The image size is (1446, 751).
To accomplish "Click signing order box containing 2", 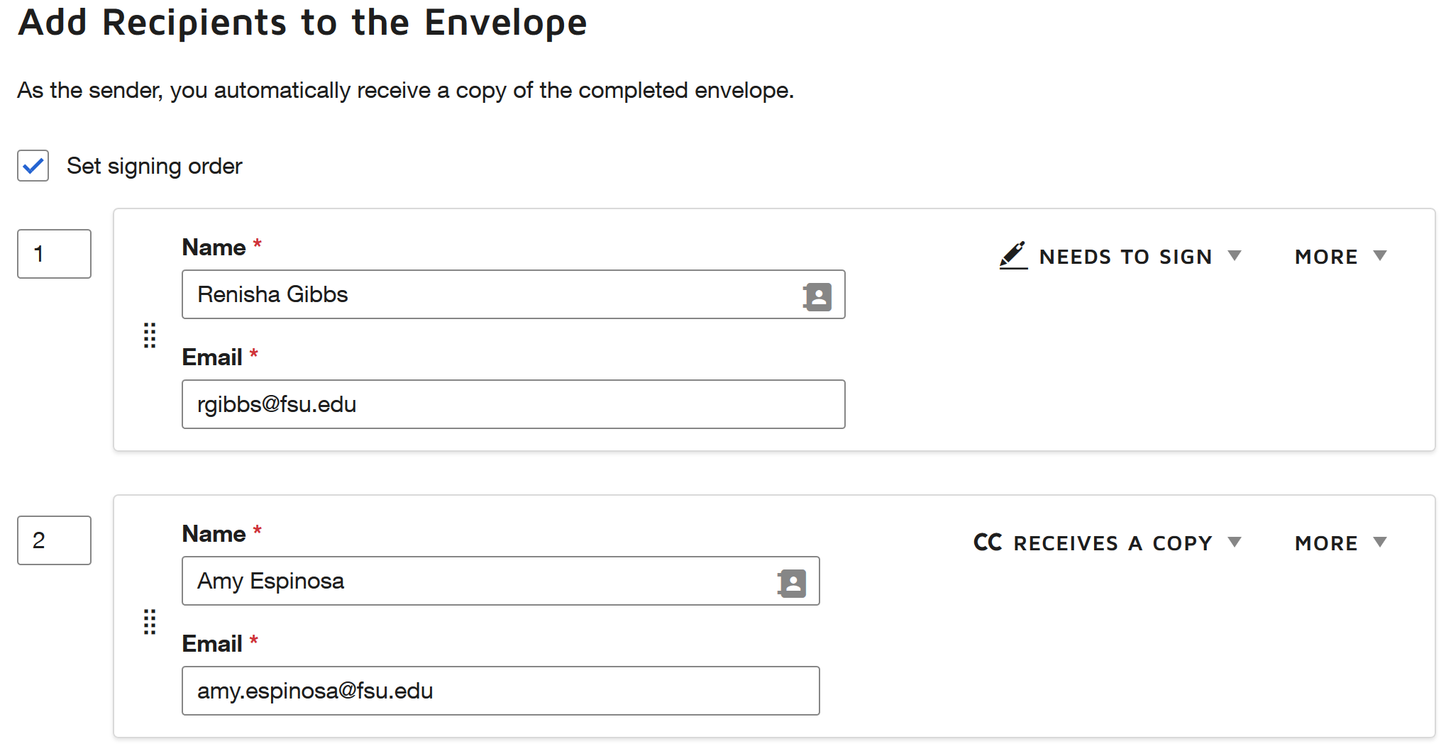I will click(55, 540).
